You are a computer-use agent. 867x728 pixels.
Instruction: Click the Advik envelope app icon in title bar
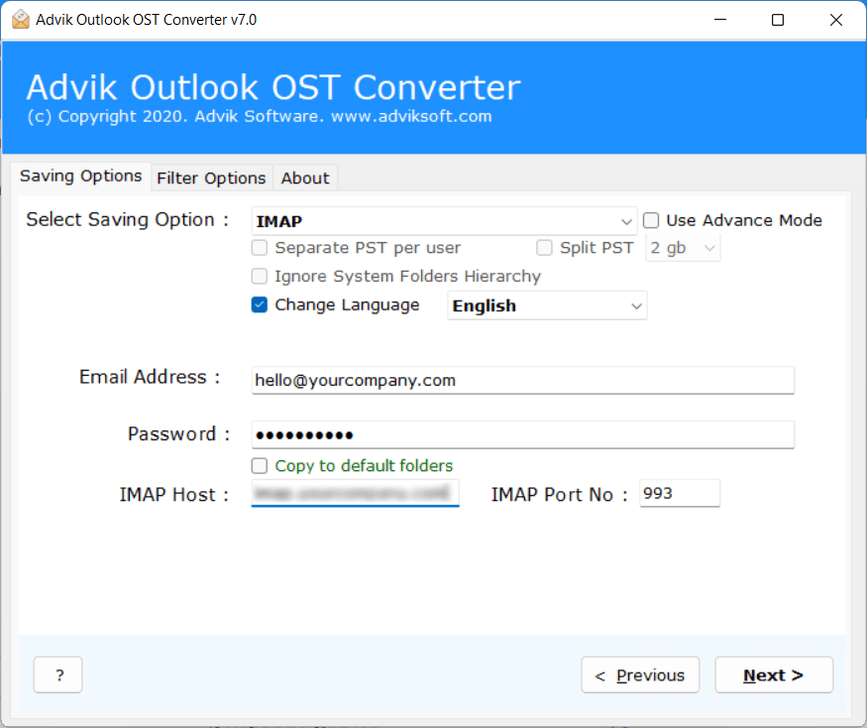21,20
